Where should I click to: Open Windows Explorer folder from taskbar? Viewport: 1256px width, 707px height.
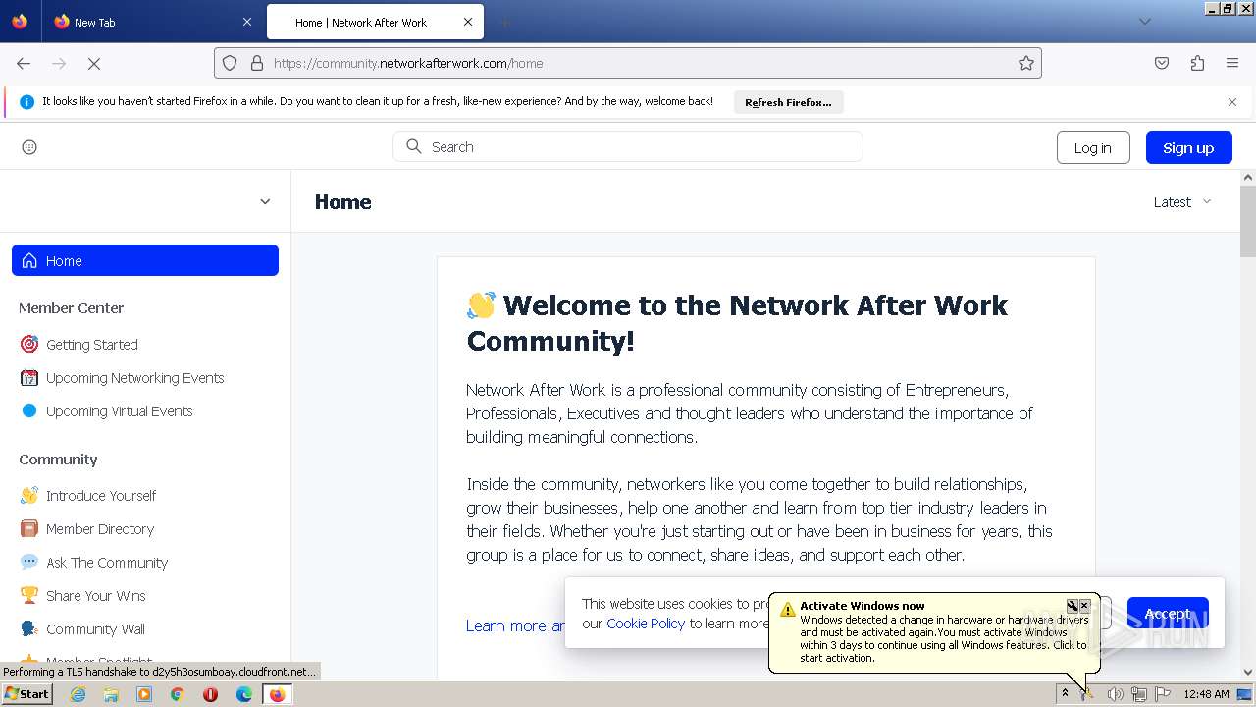coord(111,694)
